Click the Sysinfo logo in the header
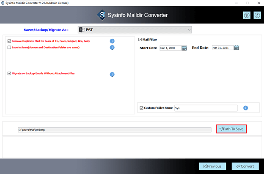Screen dimensions: 264x174 point(102,15)
